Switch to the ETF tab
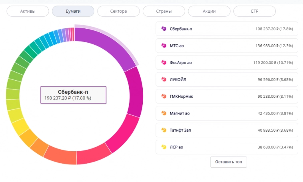 coord(255,11)
